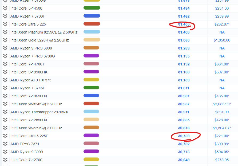Viewport: 238px width, 166px height.
Task: Click the score 30,981
Action: coord(184,96)
